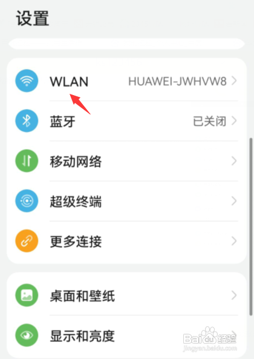
Task: Tap the Super Device (超级终端) icon
Action: point(27,201)
